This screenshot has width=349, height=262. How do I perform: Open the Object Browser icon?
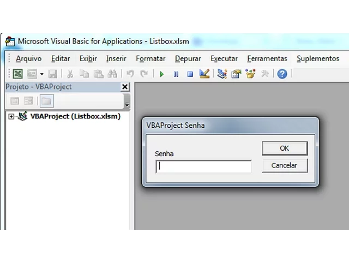pos(250,74)
